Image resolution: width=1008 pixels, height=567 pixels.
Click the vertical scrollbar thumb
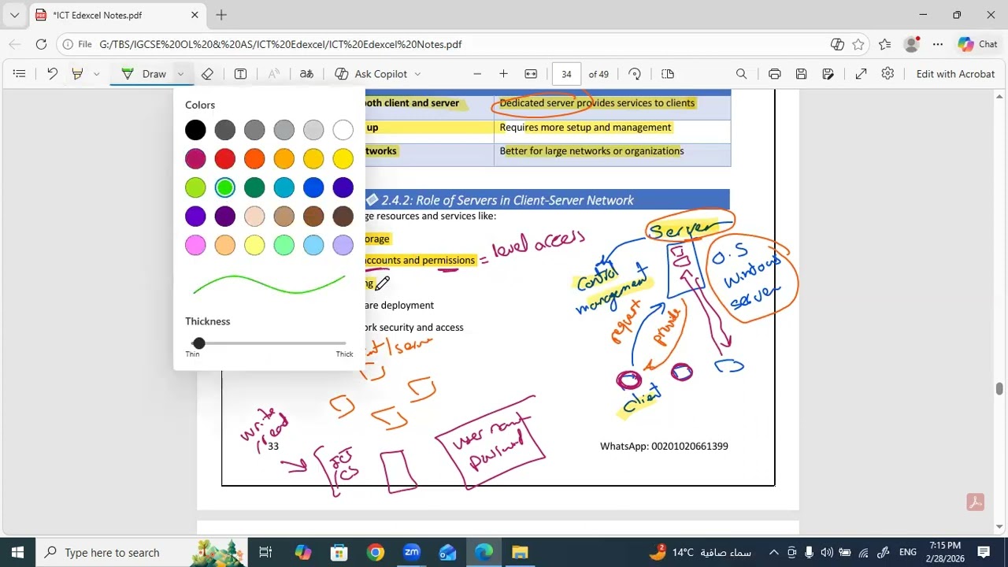999,389
